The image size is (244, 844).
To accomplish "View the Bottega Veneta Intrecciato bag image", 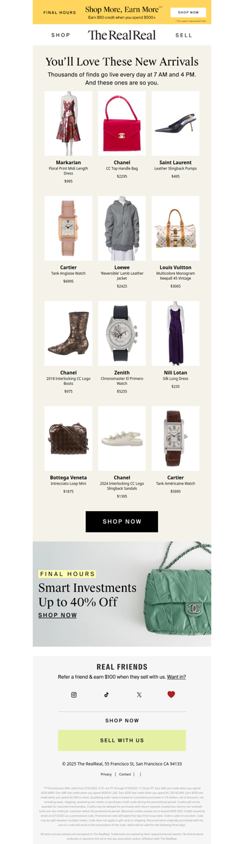I will coord(68,438).
